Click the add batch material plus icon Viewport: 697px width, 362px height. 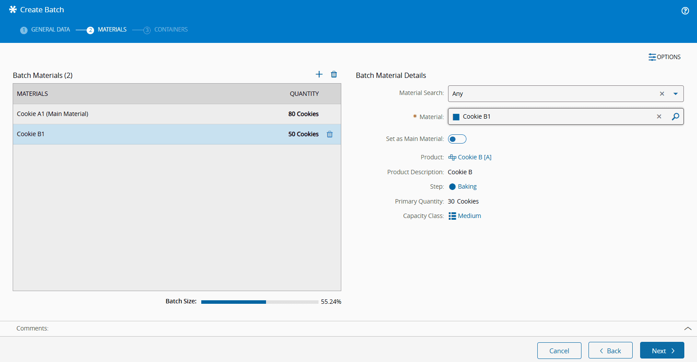tap(319, 74)
